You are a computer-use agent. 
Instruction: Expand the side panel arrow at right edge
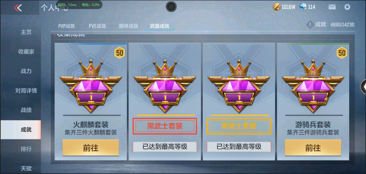coord(363,87)
